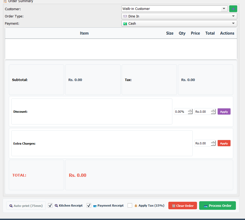Click the purple Apply discount button
Viewport: 245px width, 220px height.
(x=224, y=112)
